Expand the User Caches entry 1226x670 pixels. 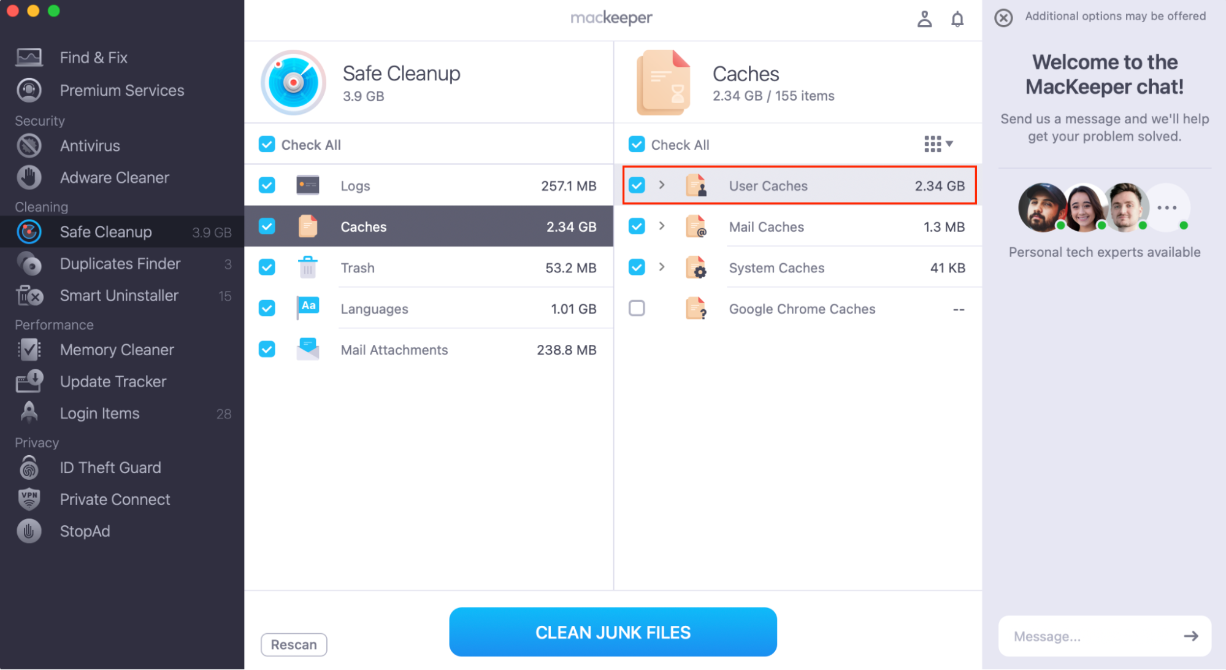point(662,185)
